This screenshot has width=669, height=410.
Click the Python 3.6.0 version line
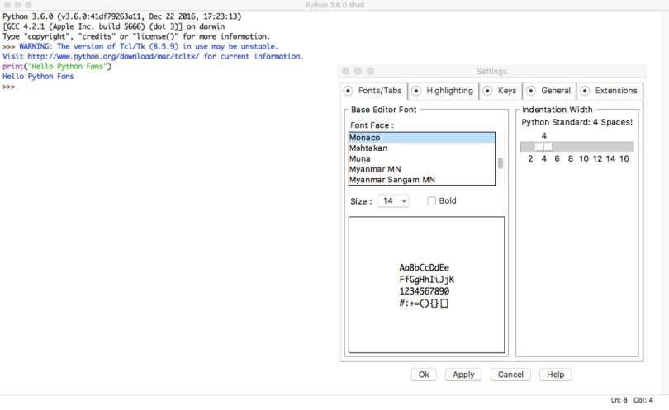click(121, 16)
